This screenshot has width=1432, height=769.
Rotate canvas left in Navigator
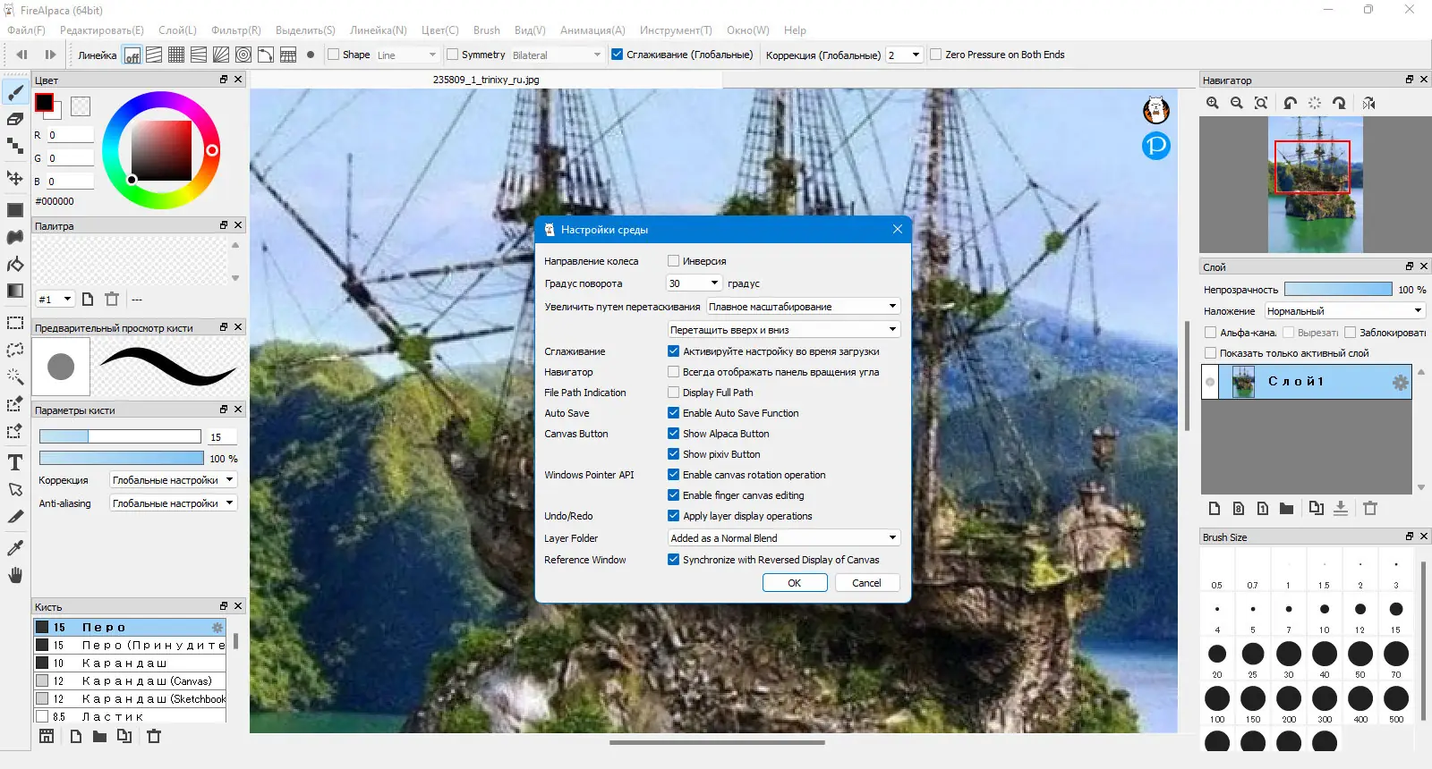[x=1290, y=104]
